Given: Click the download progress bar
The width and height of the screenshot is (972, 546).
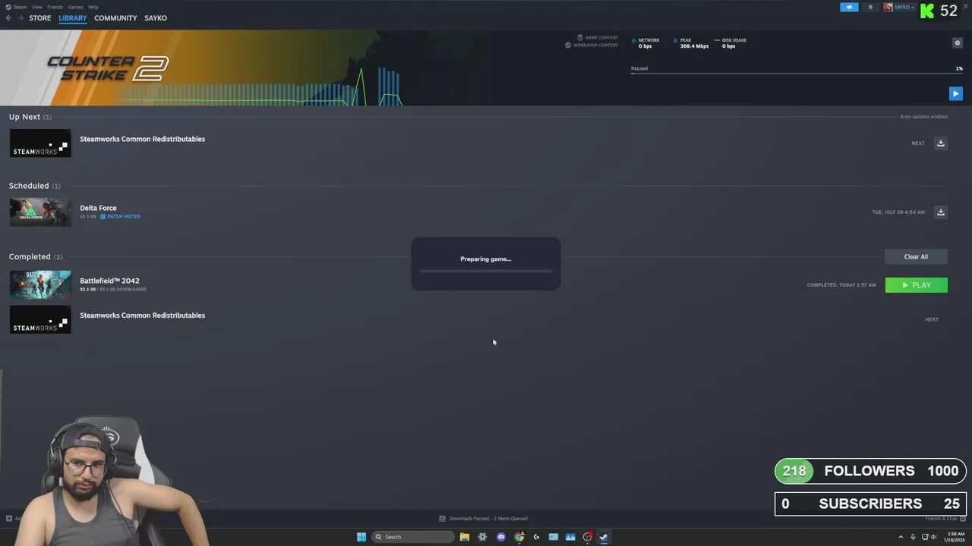Looking at the screenshot, I should point(797,74).
